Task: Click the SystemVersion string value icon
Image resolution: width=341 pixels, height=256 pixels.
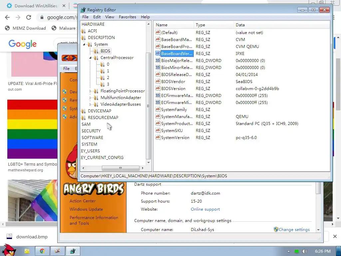Action: point(158,137)
